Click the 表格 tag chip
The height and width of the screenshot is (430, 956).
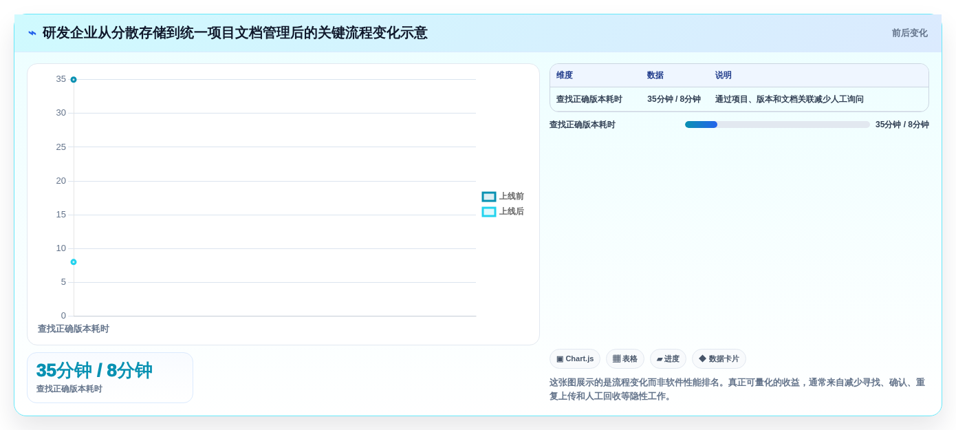tap(625, 359)
